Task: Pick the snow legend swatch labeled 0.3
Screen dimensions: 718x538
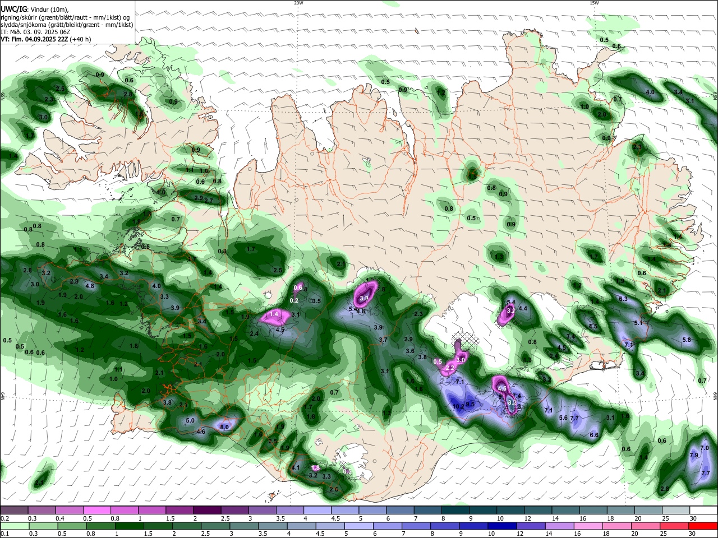Action: point(42,511)
